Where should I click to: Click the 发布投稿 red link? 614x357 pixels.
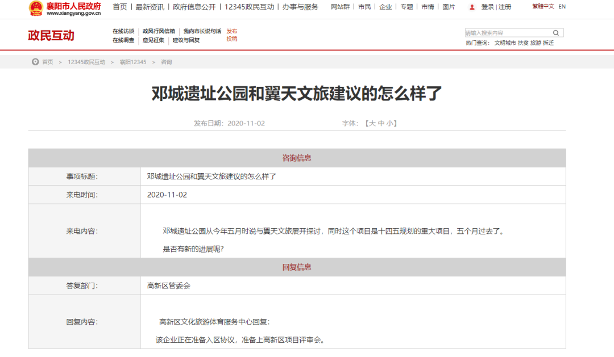[231, 35]
